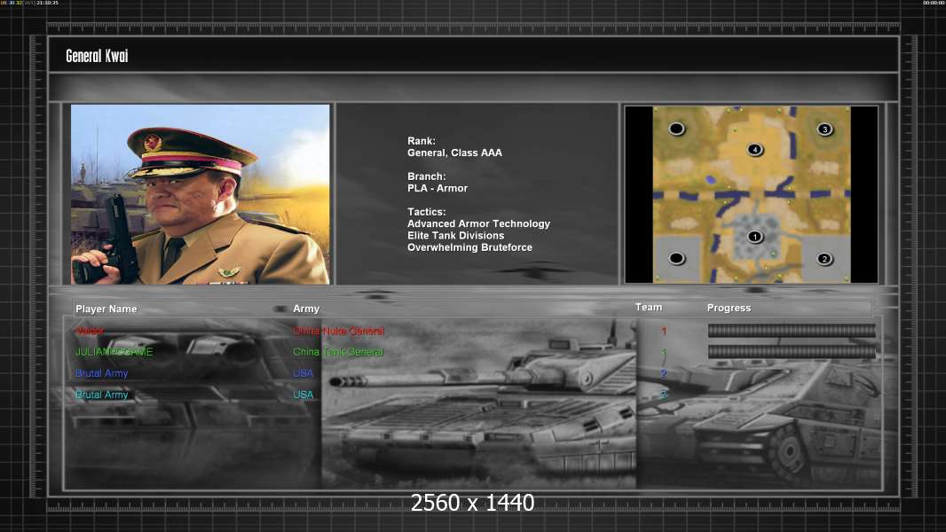Click the "China Nuke General" army entry
This screenshot has width=946, height=532.
[x=338, y=331]
